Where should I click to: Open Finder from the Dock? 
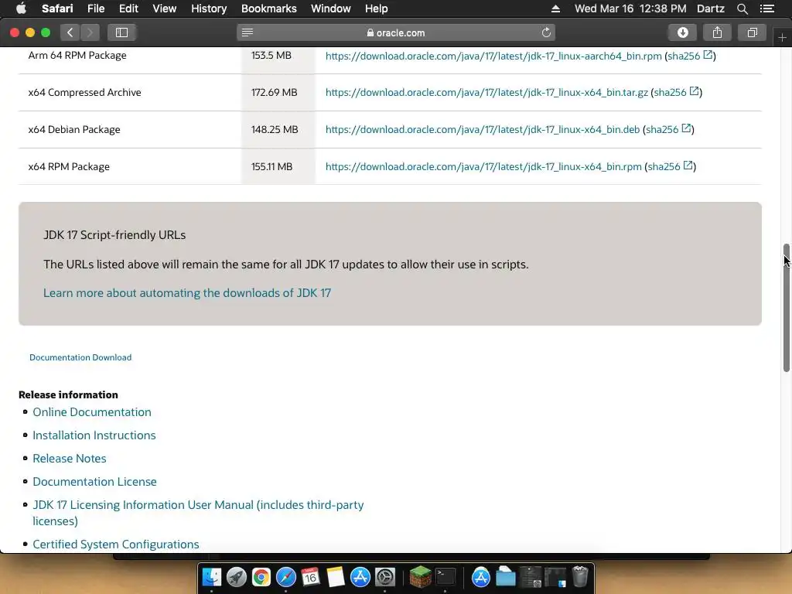point(212,577)
